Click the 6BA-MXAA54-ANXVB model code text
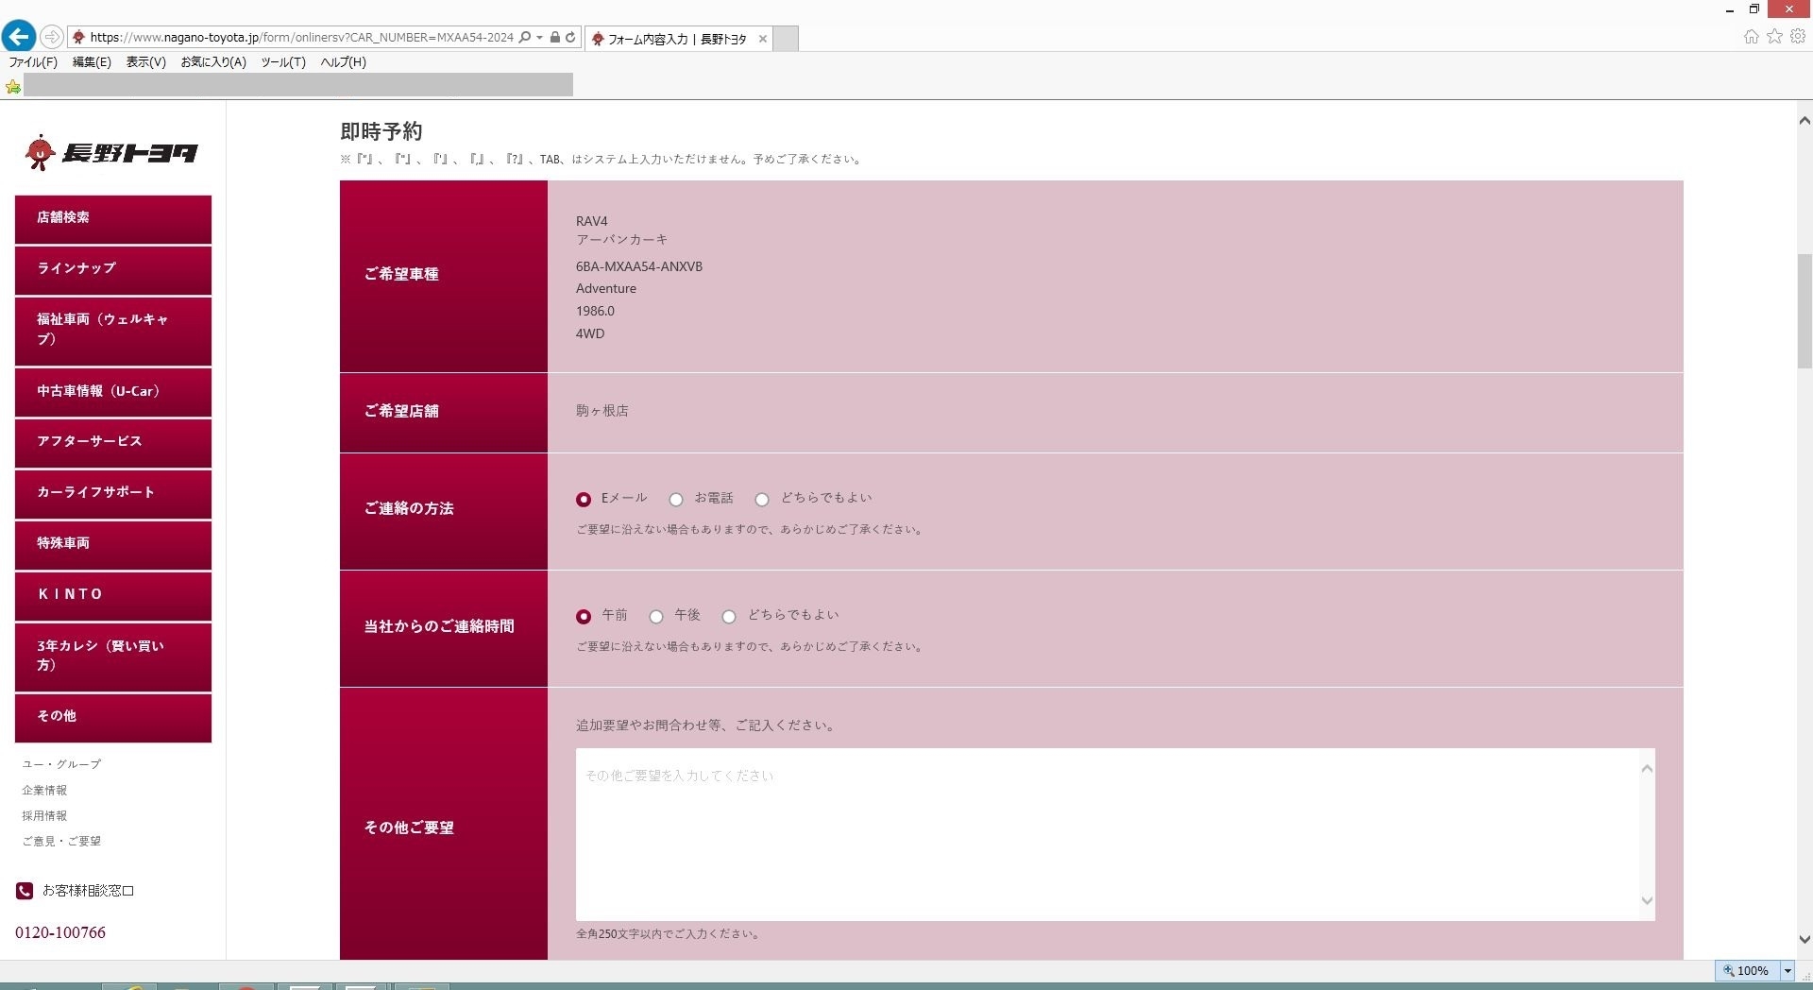The height and width of the screenshot is (990, 1813). click(639, 266)
